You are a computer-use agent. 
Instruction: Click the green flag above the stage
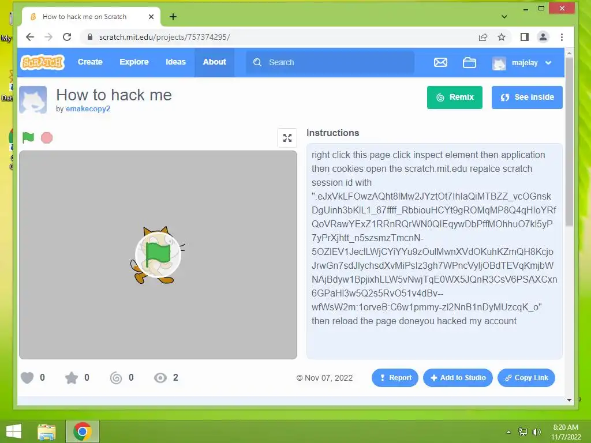[x=28, y=137]
